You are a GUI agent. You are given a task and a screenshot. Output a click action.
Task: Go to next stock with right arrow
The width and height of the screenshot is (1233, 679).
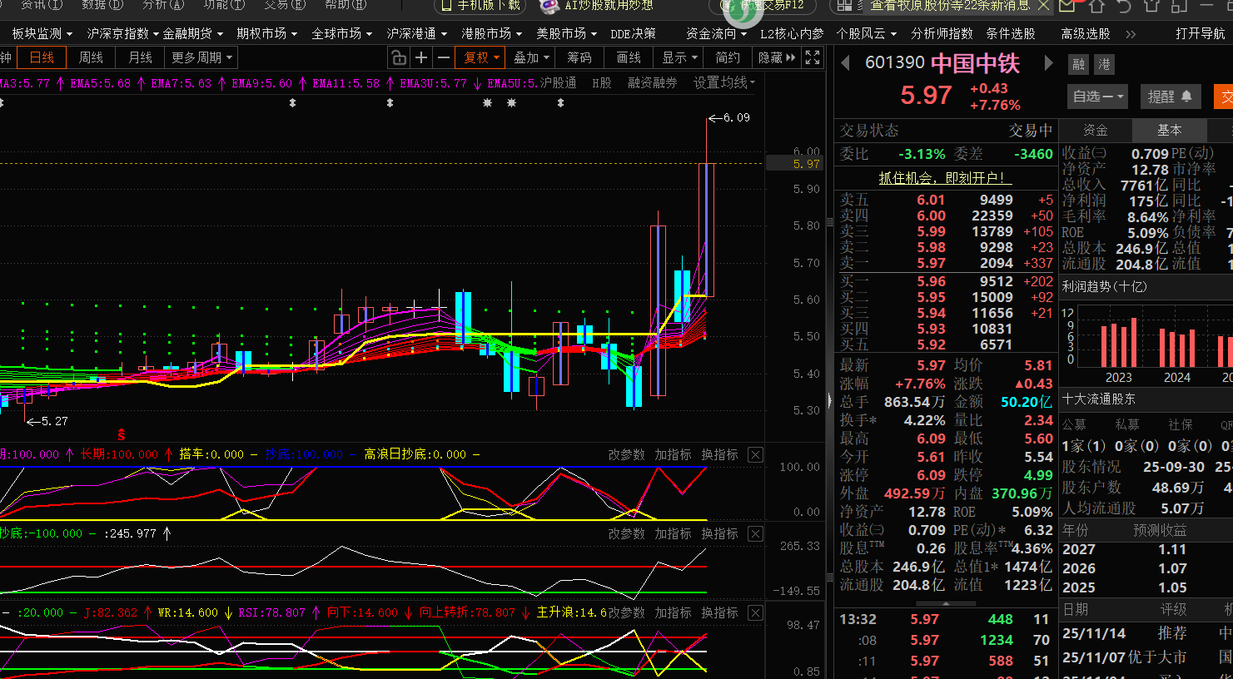(1048, 64)
